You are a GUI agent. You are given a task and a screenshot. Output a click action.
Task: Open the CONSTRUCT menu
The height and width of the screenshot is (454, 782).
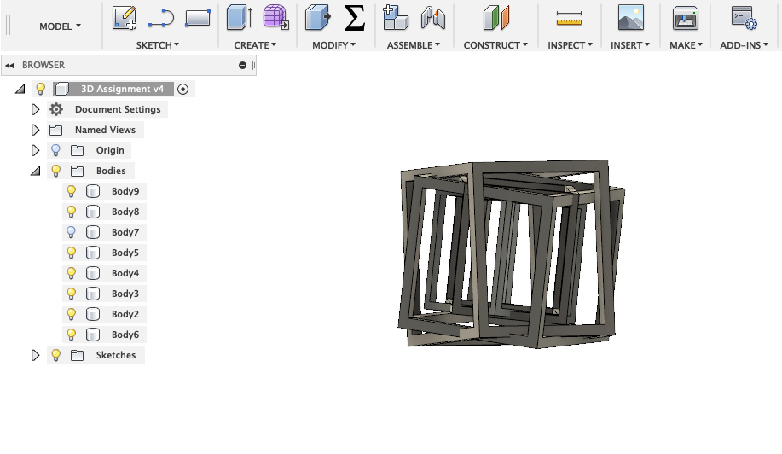point(495,45)
